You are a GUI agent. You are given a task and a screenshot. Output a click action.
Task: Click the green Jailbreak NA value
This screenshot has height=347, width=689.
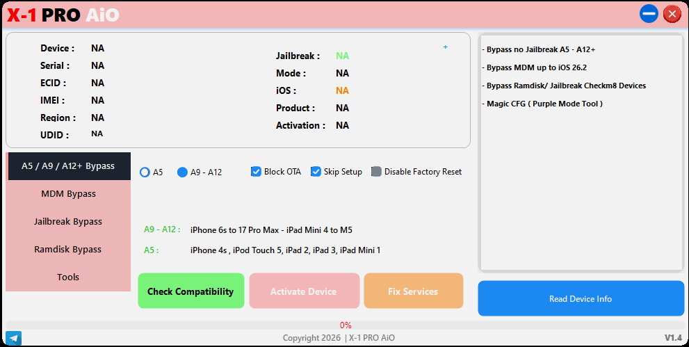pos(342,56)
